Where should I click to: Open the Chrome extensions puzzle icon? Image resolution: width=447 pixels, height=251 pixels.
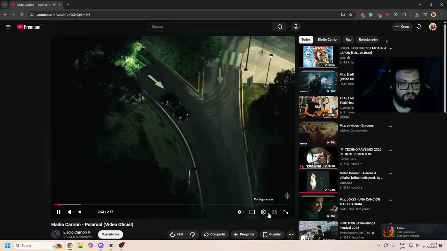tap(404, 15)
